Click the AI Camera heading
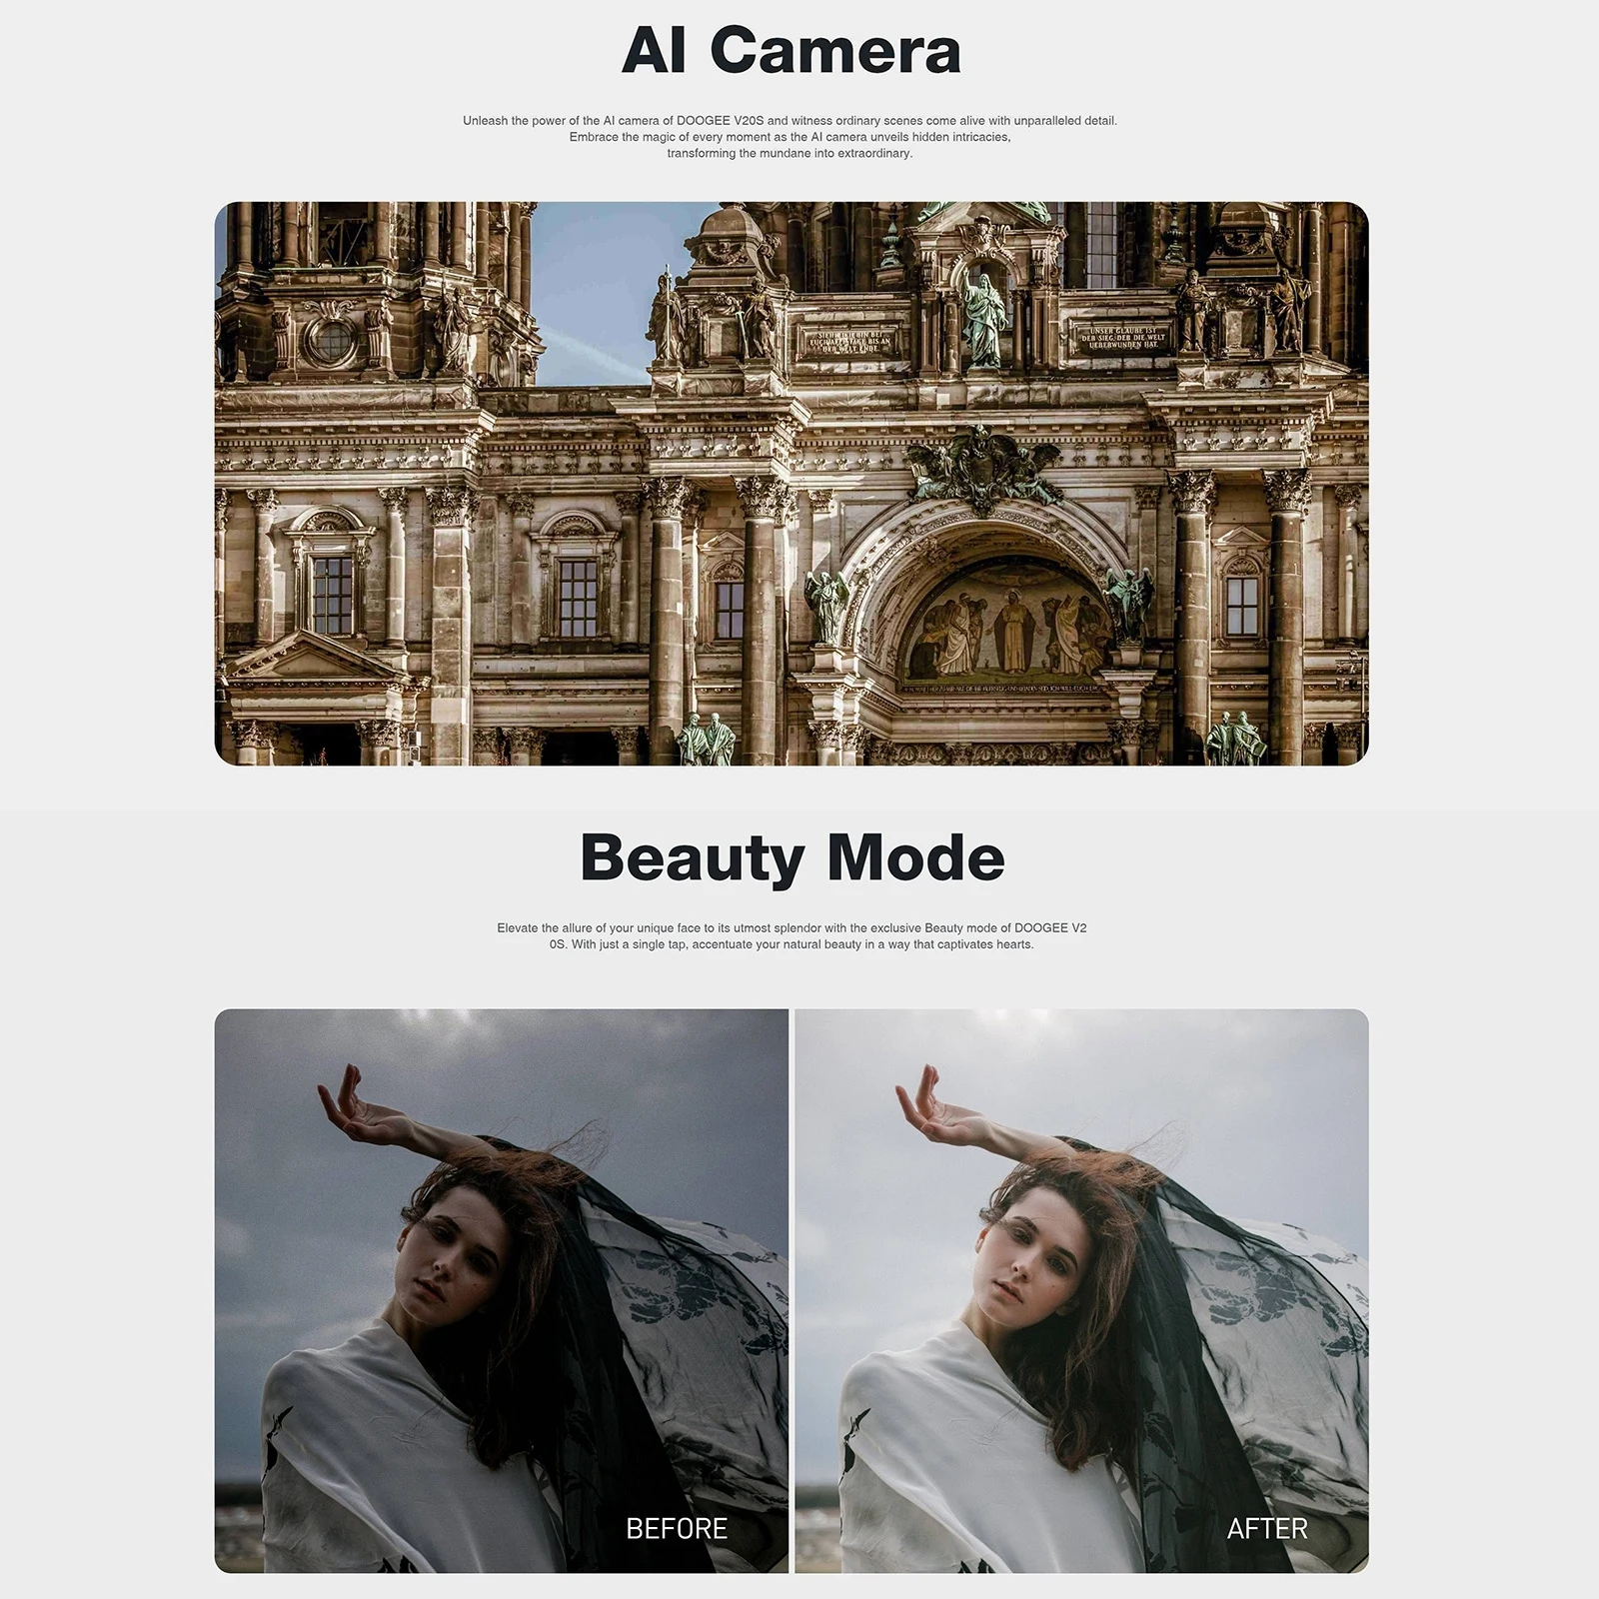Screen dimensions: 1599x1599 pos(791,50)
